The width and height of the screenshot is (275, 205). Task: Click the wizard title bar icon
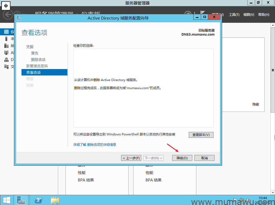pos(19,18)
